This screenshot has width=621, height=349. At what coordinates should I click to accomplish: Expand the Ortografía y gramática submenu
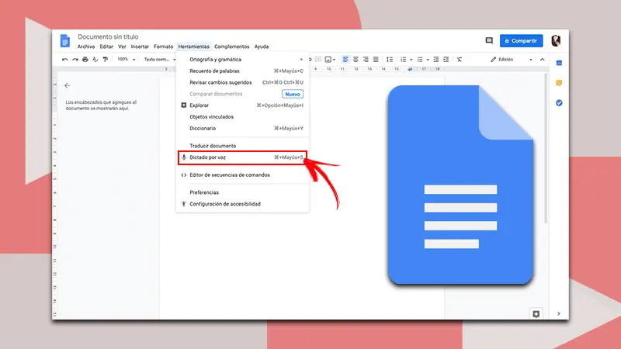[x=301, y=60]
